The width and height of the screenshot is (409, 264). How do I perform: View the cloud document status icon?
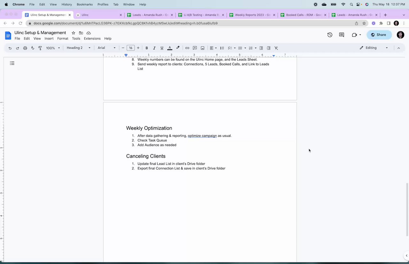[x=89, y=33]
